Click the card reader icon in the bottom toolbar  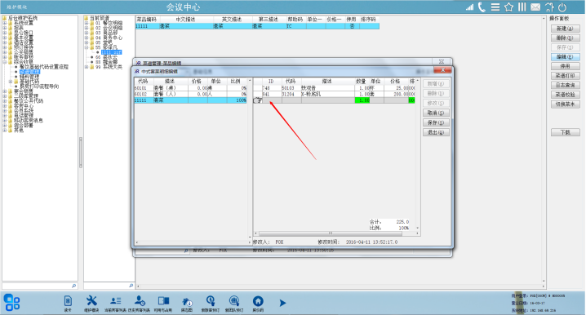[68, 301]
